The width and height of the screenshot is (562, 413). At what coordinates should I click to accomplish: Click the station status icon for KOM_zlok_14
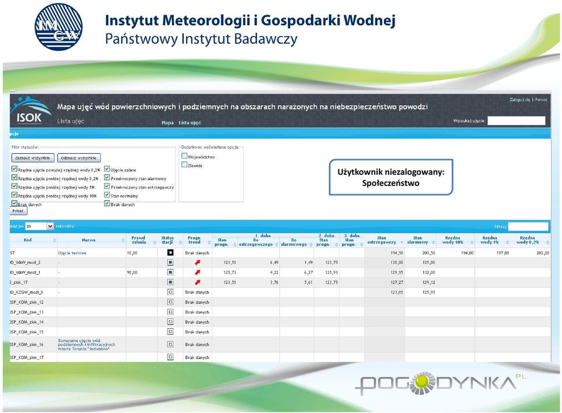coord(170,322)
